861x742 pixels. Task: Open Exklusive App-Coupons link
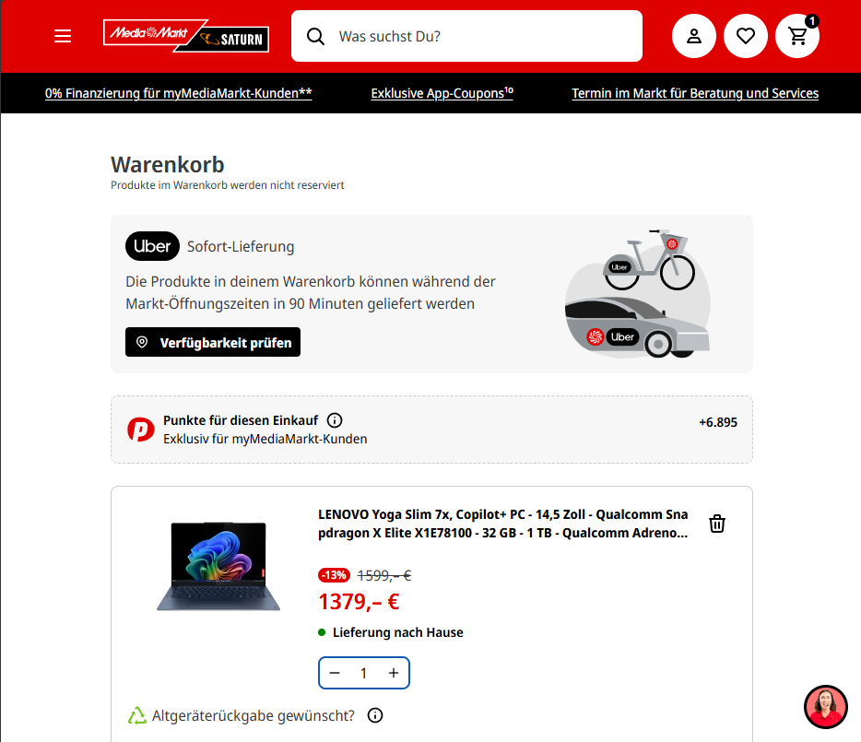click(x=442, y=93)
